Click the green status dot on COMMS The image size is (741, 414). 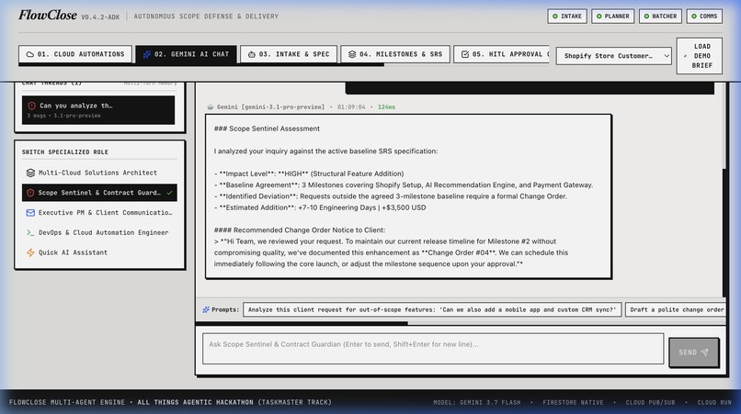[694, 16]
